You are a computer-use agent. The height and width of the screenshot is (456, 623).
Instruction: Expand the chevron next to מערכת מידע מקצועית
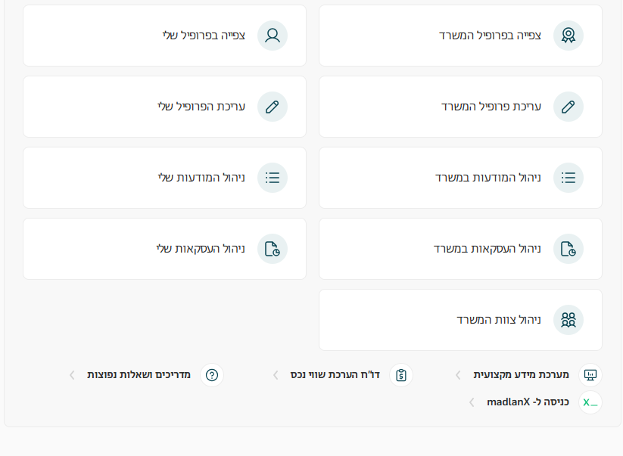pyautogui.click(x=458, y=375)
